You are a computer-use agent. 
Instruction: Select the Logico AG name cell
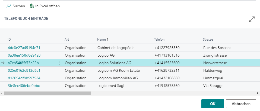pyautogui.click(x=106, y=55)
